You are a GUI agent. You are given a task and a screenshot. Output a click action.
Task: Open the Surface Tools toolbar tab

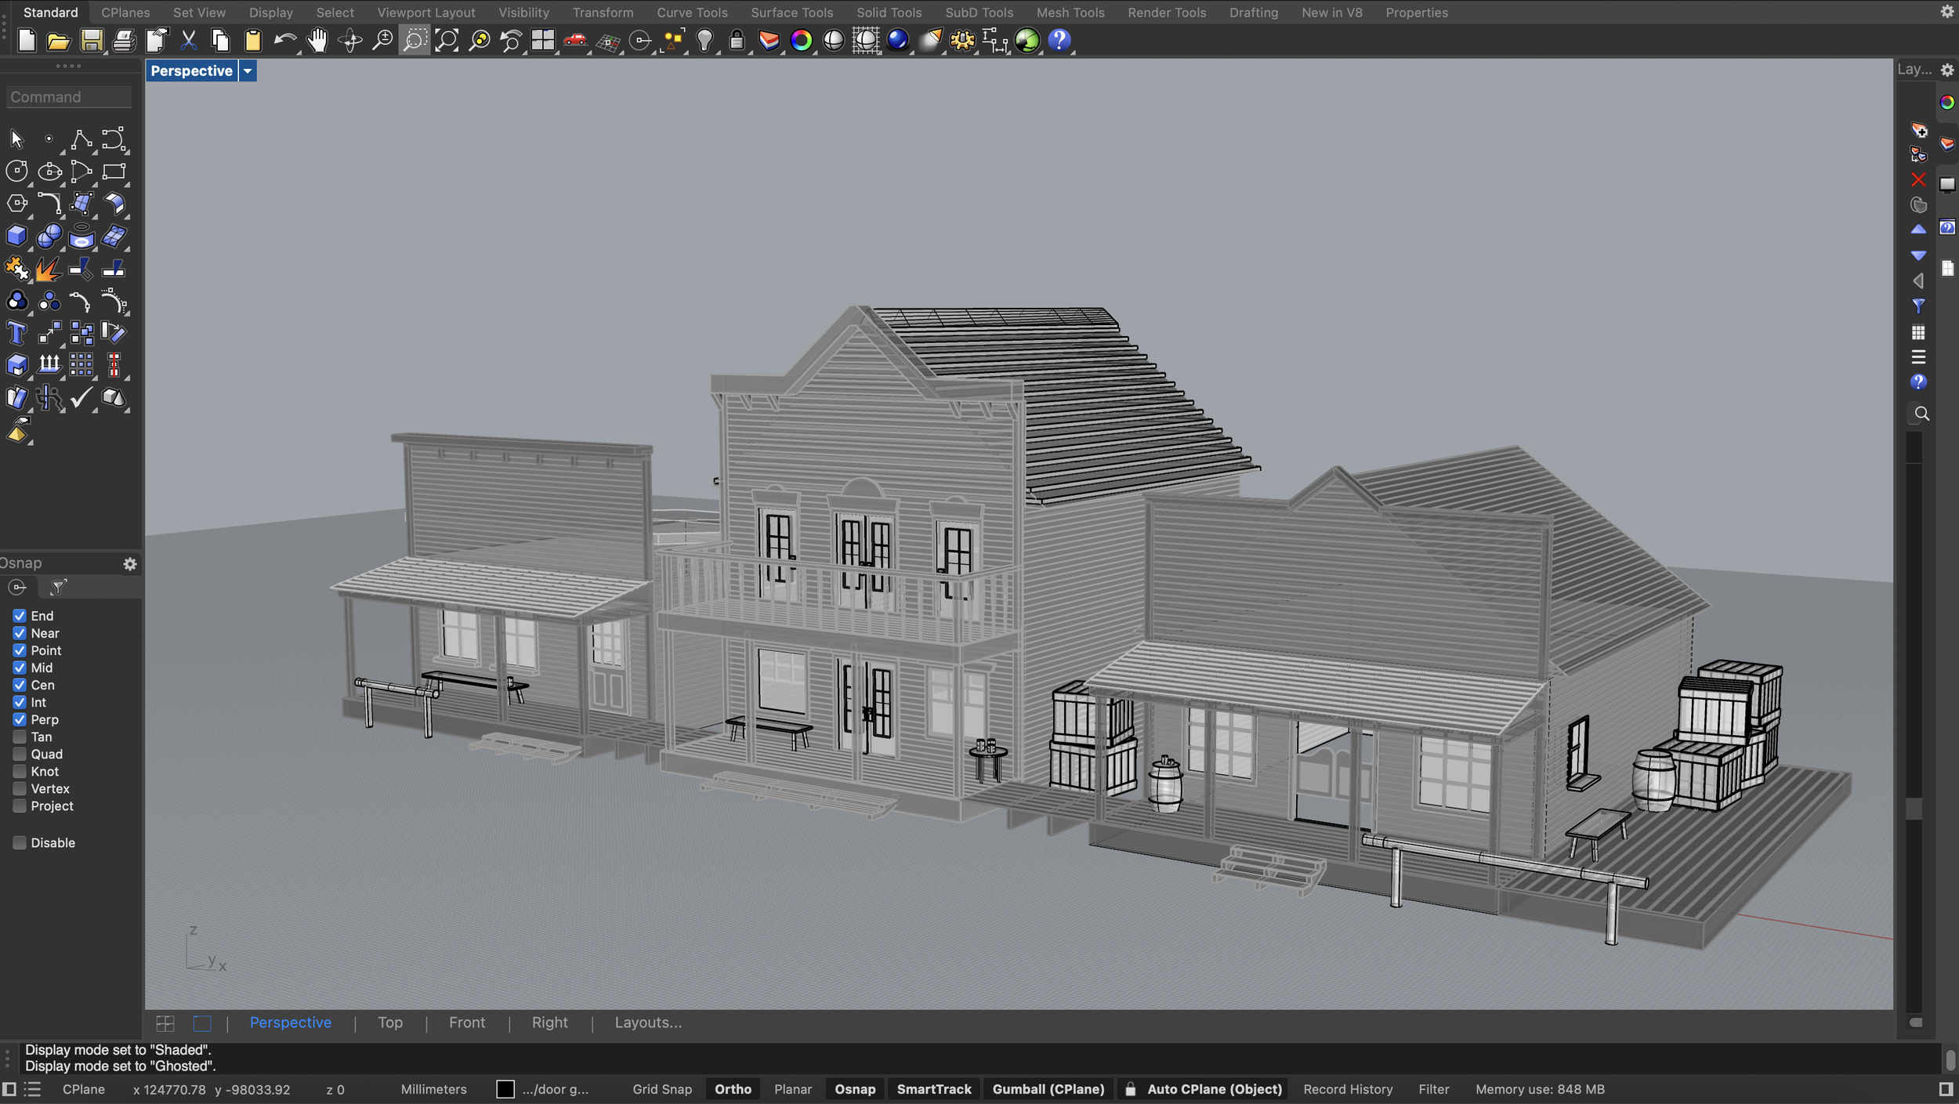click(791, 13)
